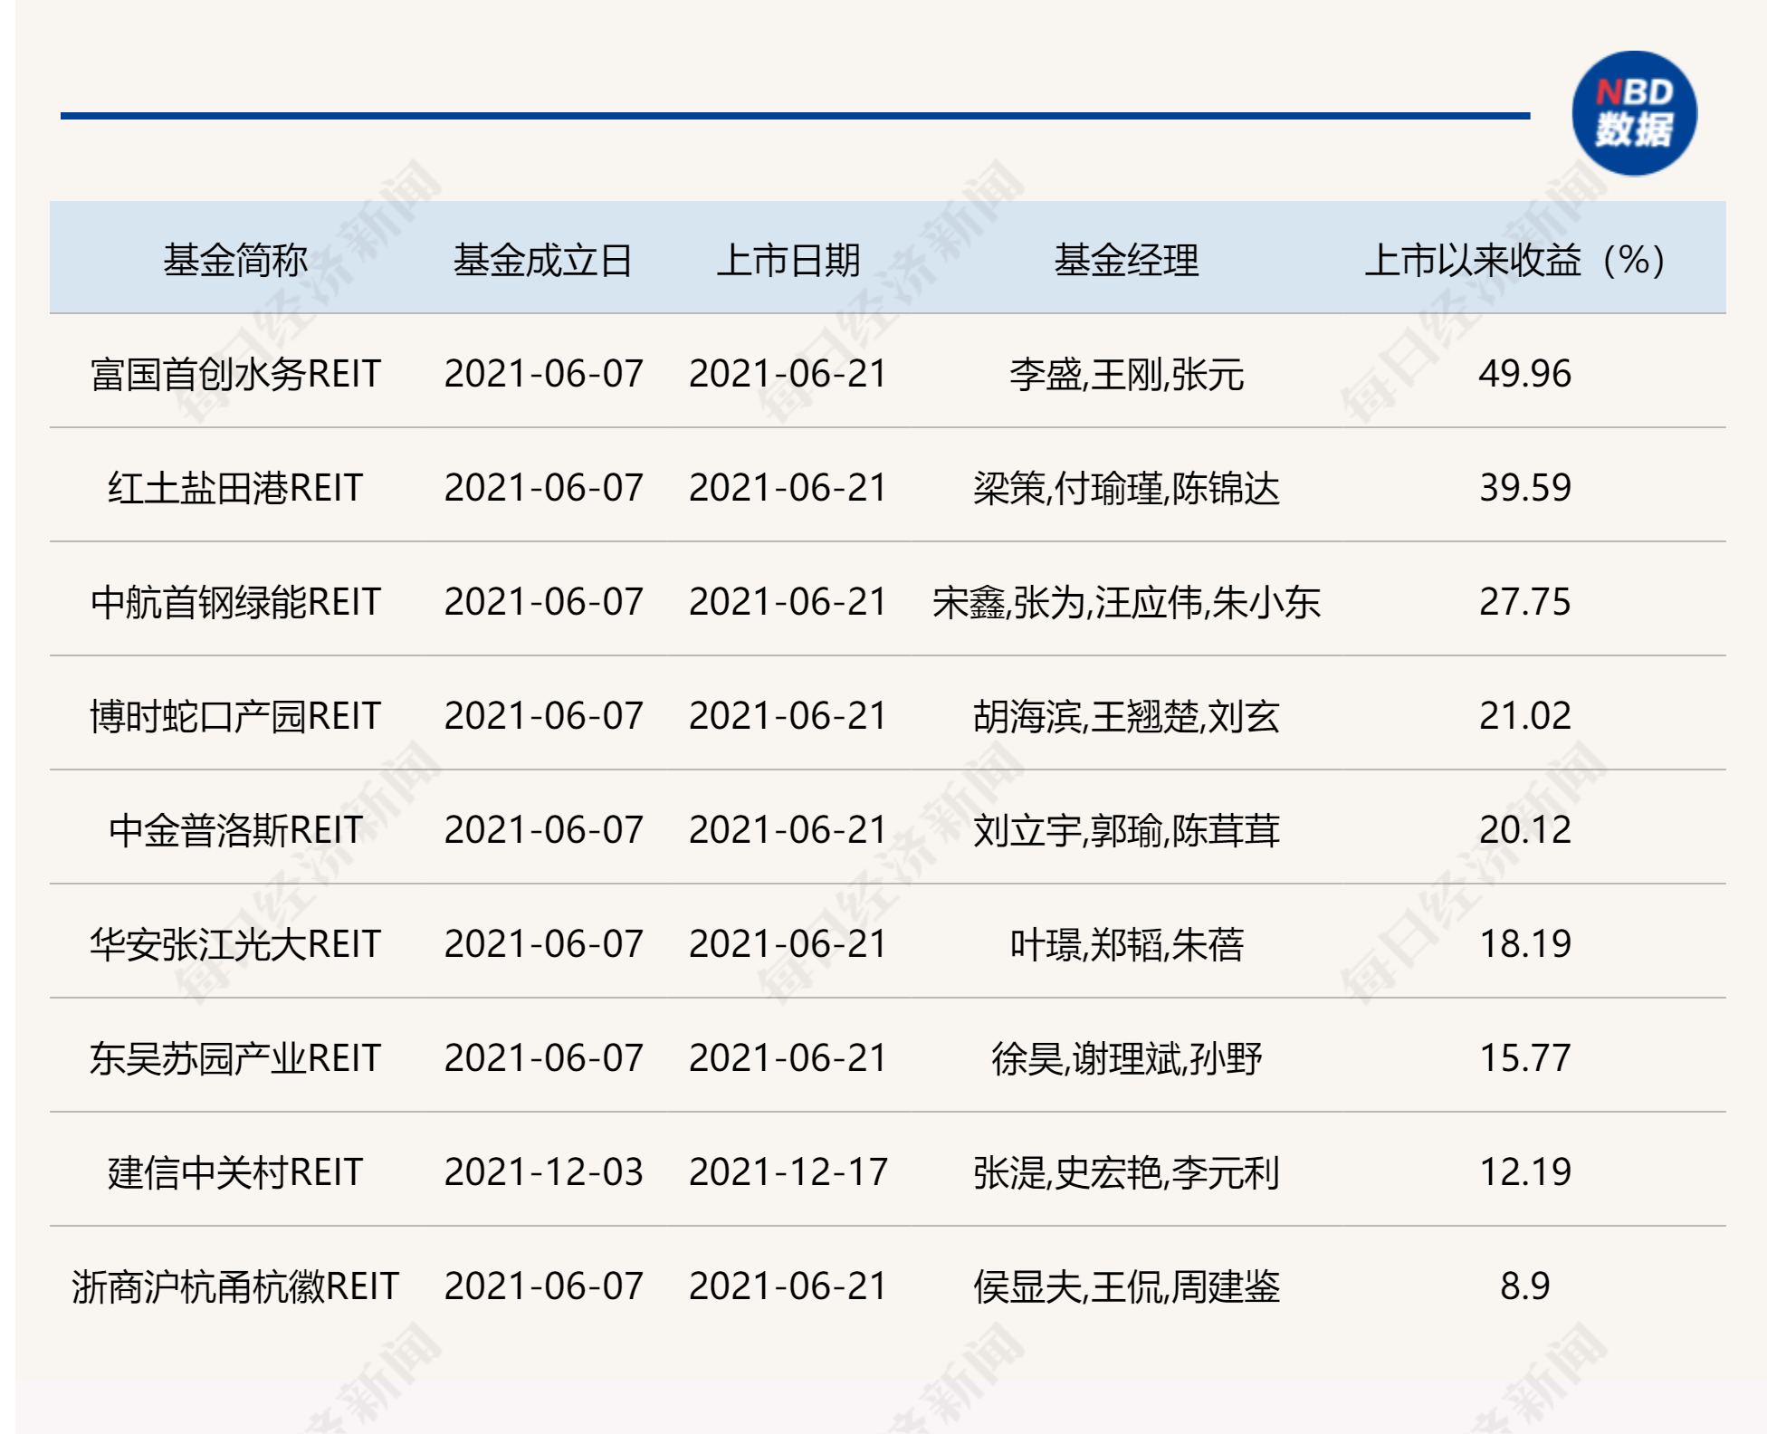Click return value 21.02
1767x1434 pixels.
pyautogui.click(x=1525, y=716)
